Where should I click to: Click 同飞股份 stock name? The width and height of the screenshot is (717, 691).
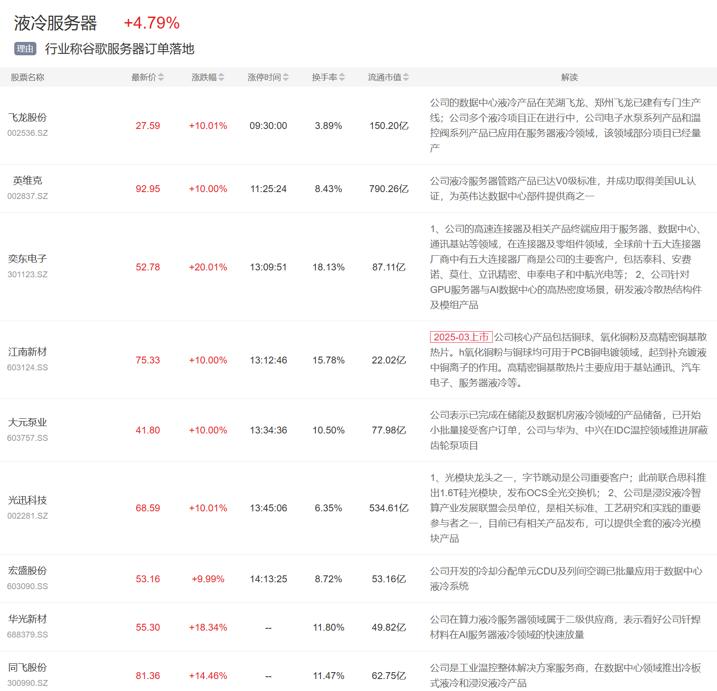[28, 668]
